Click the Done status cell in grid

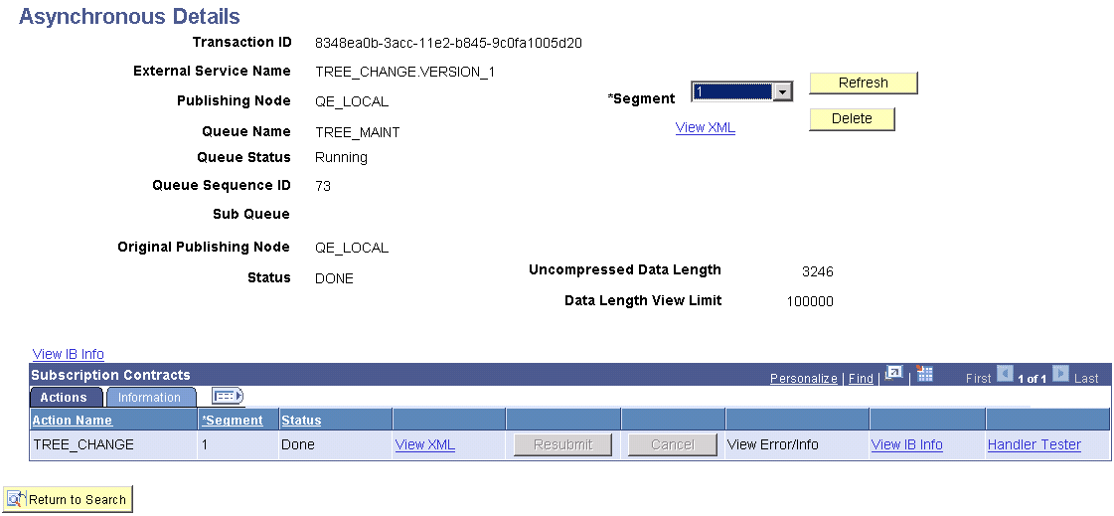[x=298, y=445]
